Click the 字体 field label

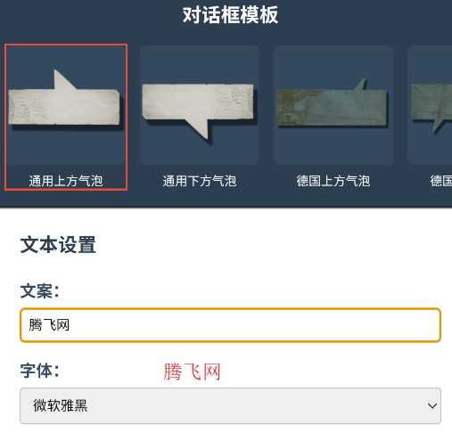39,371
